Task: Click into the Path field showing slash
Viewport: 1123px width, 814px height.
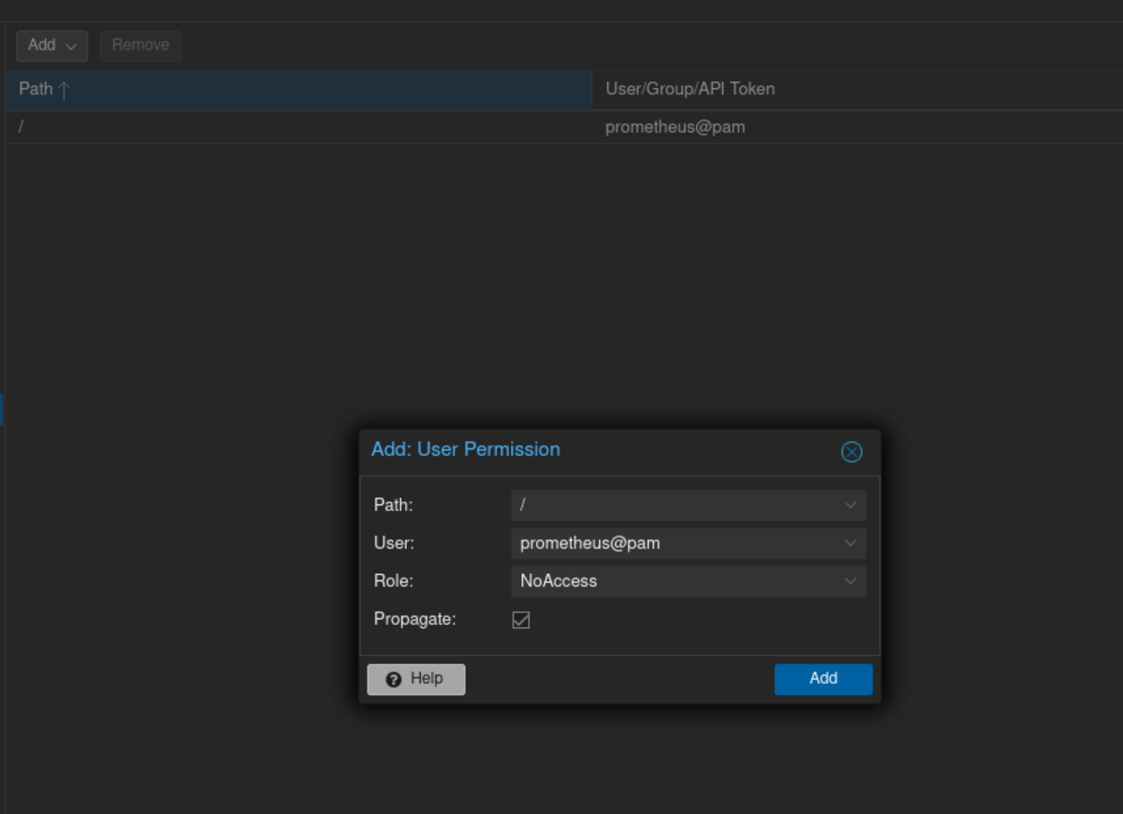Action: point(672,505)
